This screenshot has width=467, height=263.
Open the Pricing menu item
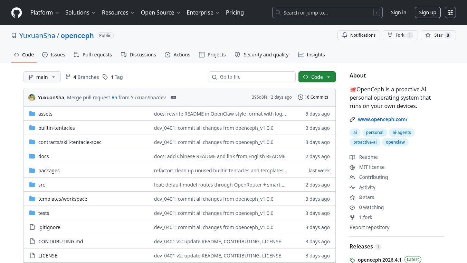pos(235,12)
